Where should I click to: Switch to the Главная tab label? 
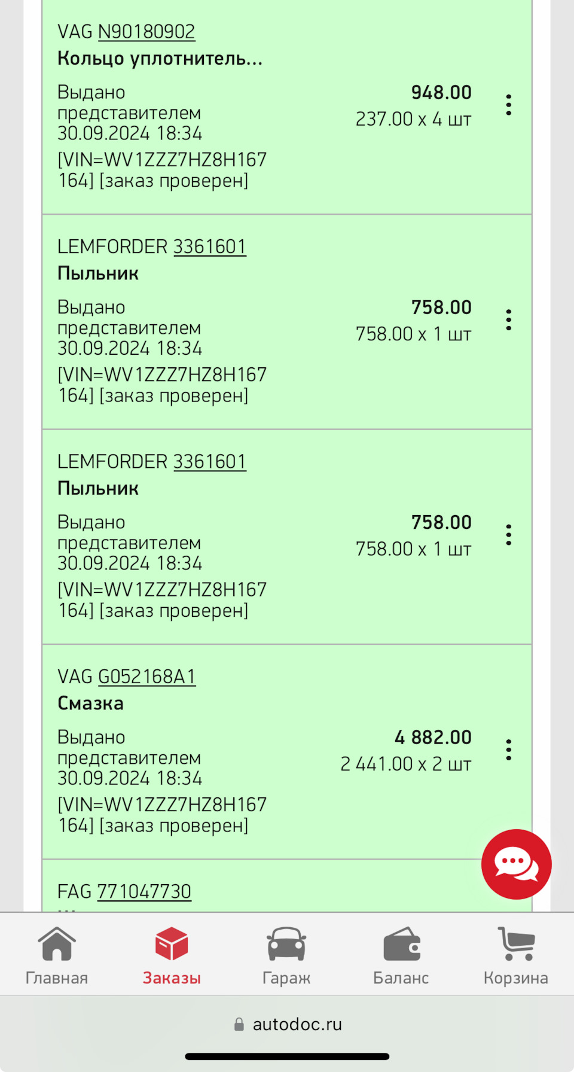pos(57,978)
